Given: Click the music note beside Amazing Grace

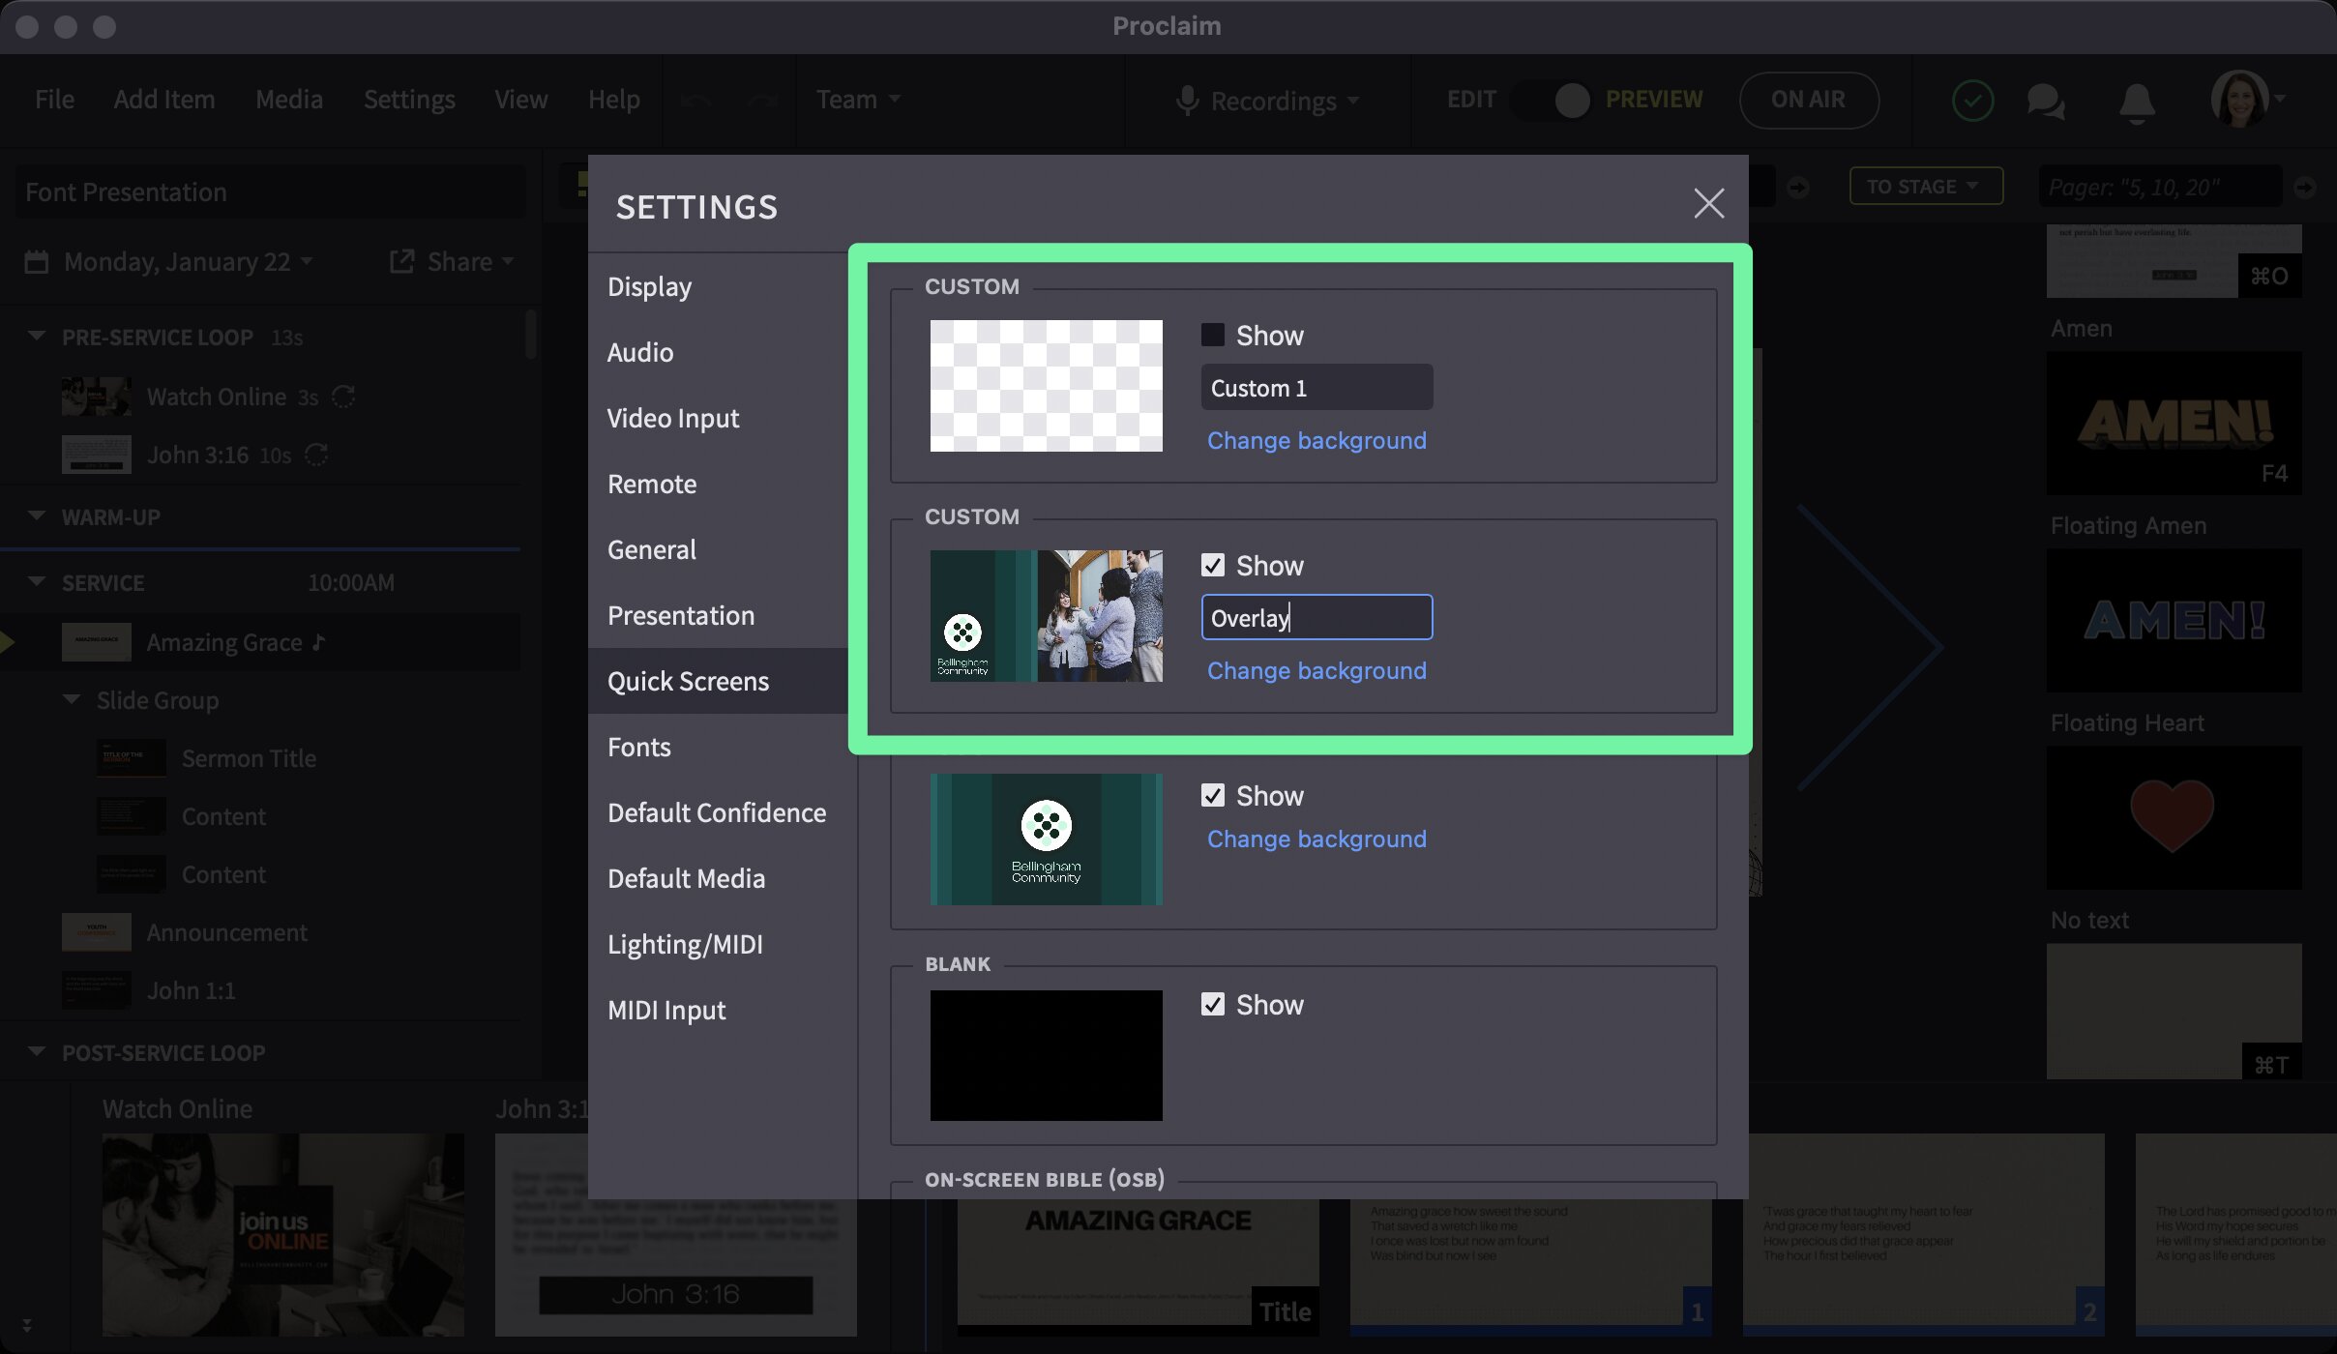Looking at the screenshot, I should (x=319, y=641).
